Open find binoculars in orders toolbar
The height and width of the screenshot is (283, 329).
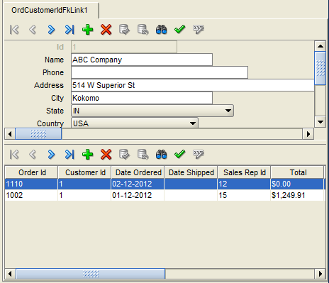161,155
